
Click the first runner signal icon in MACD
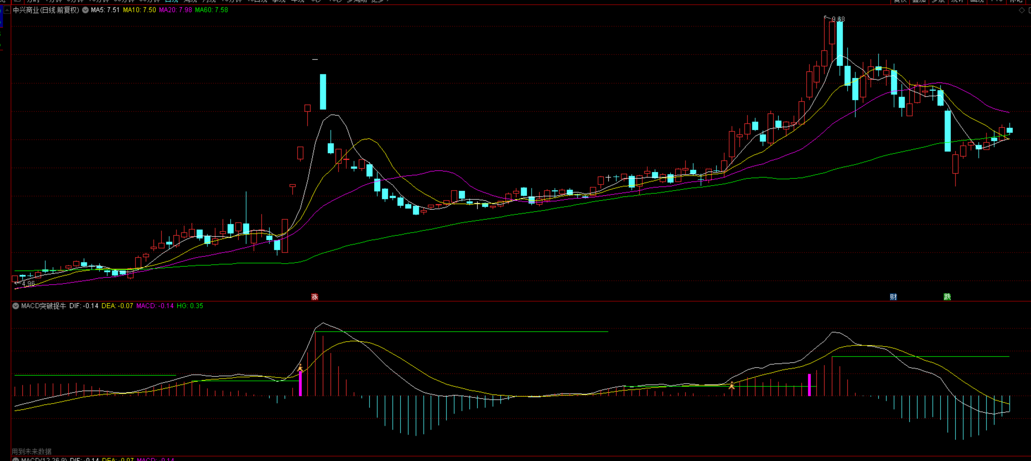click(300, 367)
